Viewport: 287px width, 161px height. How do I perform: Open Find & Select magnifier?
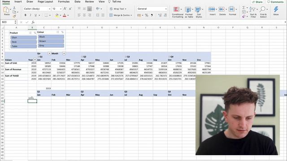pos(263,12)
